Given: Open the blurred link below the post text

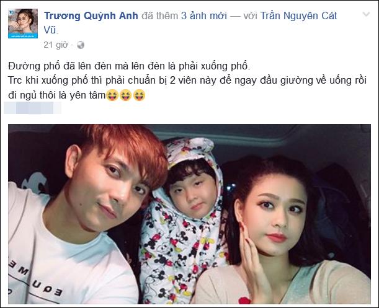Looking at the screenshot, I should click(x=33, y=108).
